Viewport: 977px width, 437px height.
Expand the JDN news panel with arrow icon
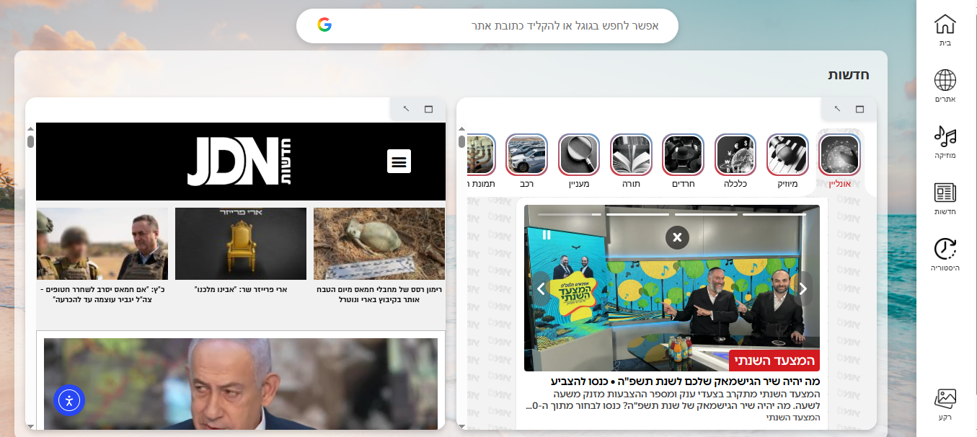(x=406, y=109)
